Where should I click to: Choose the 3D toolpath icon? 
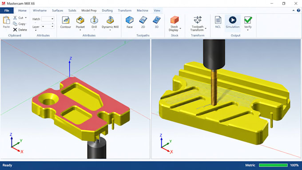pyautogui.click(x=157, y=20)
